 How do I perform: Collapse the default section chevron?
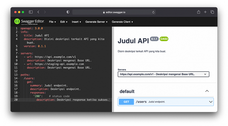tap(207, 91)
